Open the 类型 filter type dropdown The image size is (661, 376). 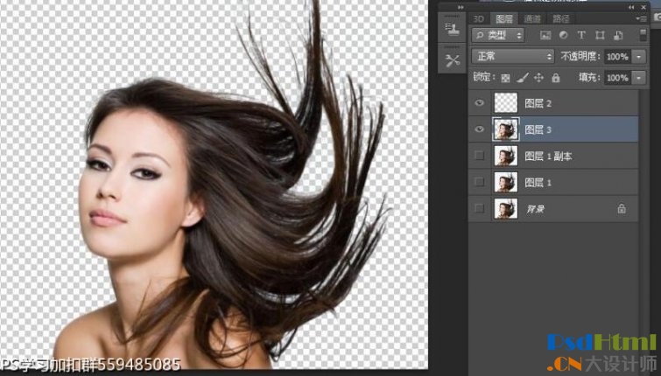point(498,35)
